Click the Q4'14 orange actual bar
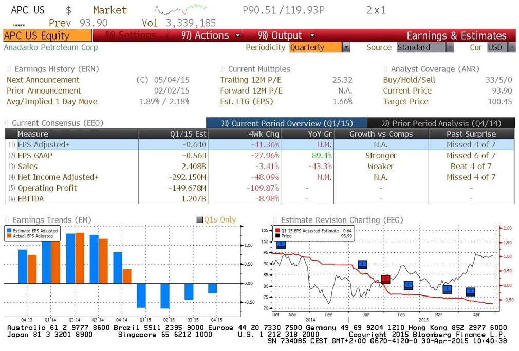Viewport: 519px width, 351px height. click(127, 276)
